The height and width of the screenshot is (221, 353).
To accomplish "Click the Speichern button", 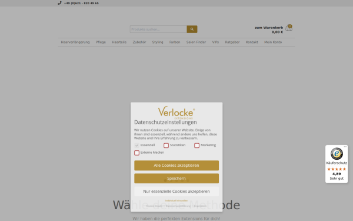I will 176,179.
